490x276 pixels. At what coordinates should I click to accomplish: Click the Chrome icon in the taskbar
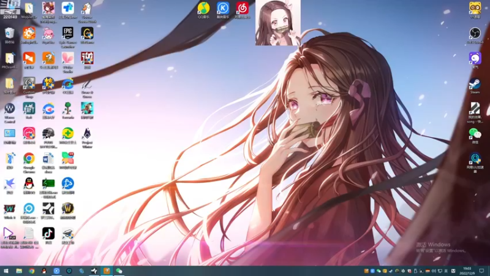[32, 271]
